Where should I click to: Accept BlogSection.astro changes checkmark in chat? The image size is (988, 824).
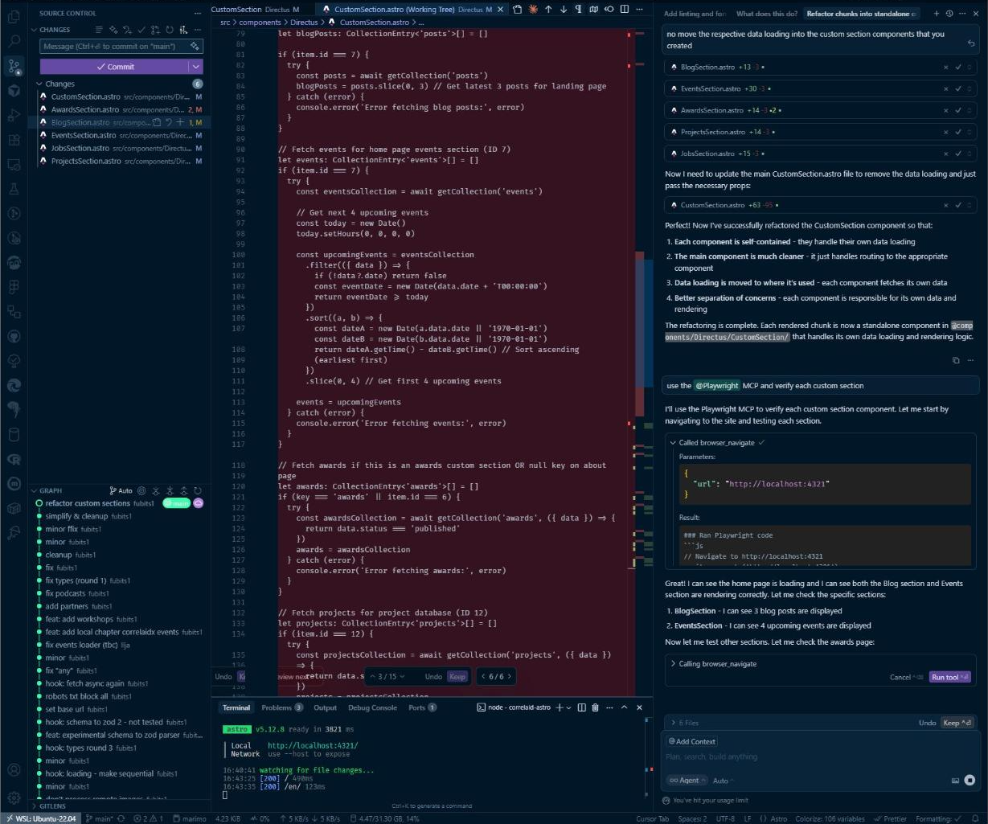pyautogui.click(x=958, y=68)
